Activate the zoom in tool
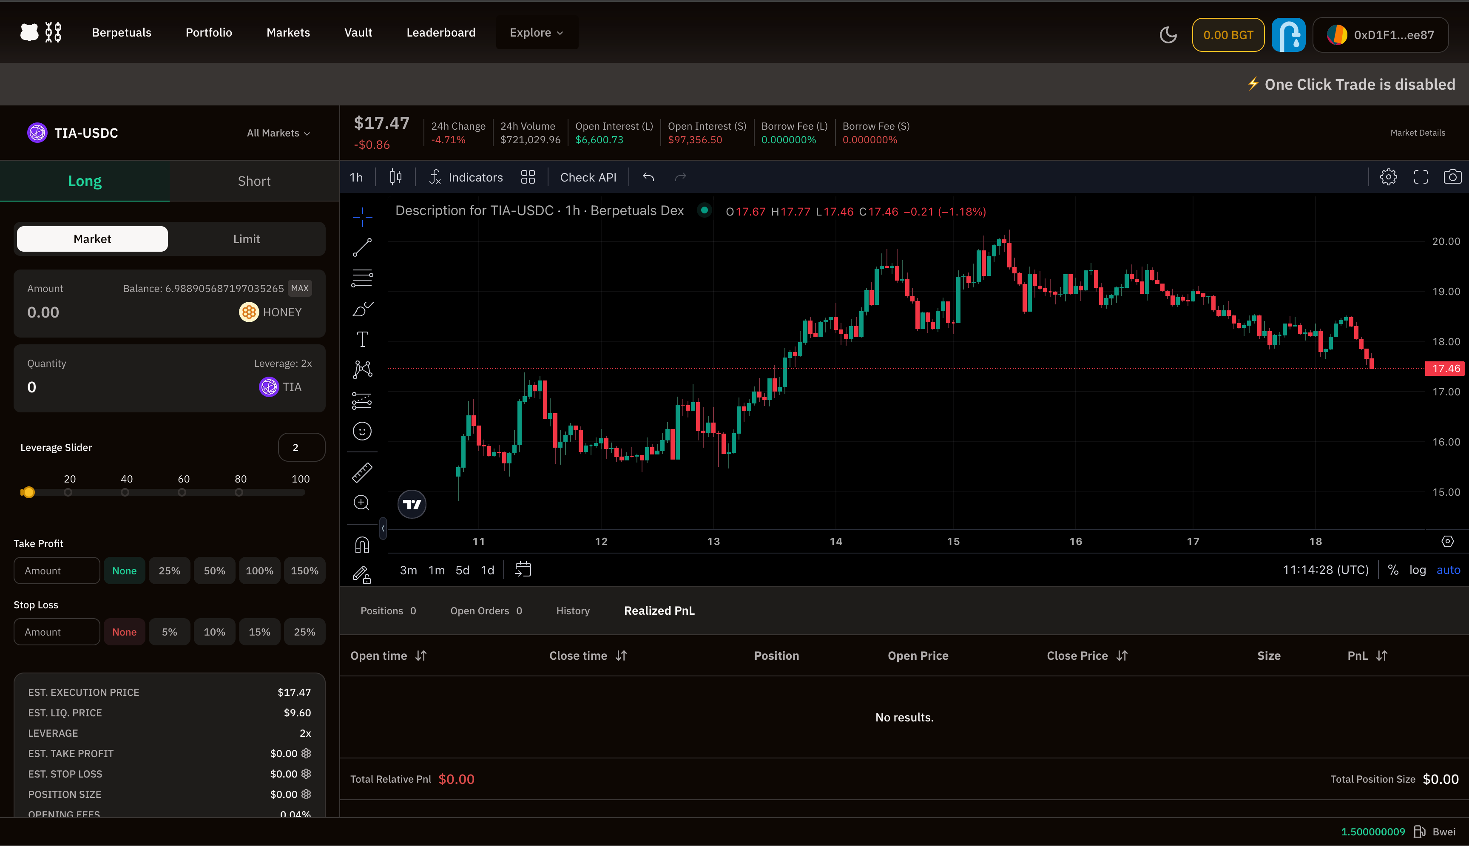Viewport: 1469px width, 846px height. tap(362, 503)
